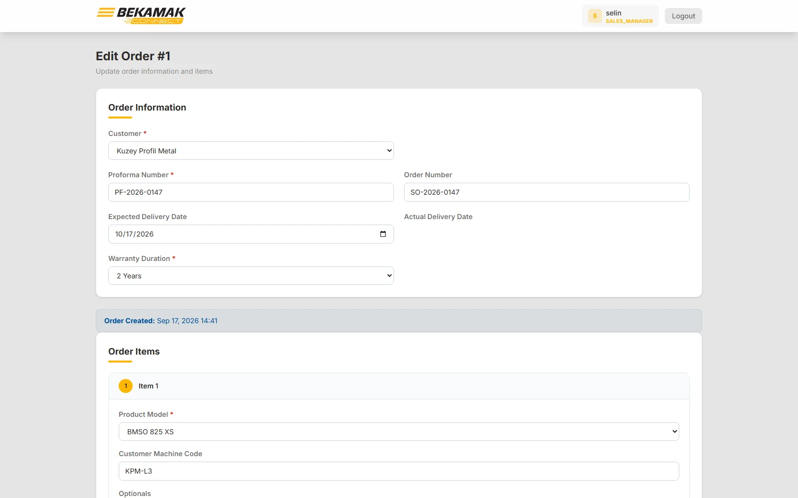Image resolution: width=798 pixels, height=498 pixels.
Task: Click the Edit Order #1 heading
Action: (133, 56)
